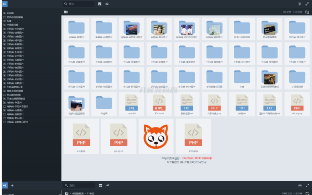Toggle the bottom panel's sidebar menu icon
The height and width of the screenshot is (195, 312).
pyautogui.click(x=5, y=185)
